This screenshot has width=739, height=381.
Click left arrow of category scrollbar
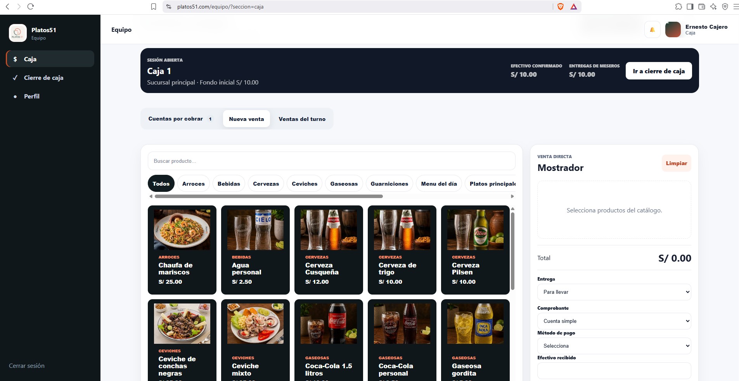(x=151, y=197)
